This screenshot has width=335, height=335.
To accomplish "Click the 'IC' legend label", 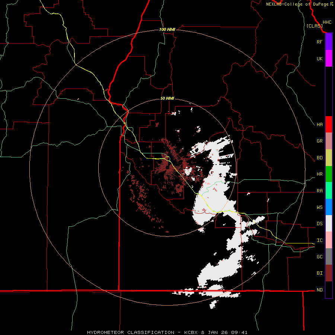I will 319,240.
